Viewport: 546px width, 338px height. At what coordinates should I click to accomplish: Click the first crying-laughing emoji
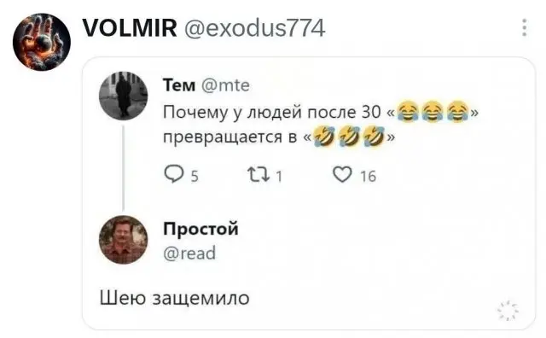[x=407, y=112]
